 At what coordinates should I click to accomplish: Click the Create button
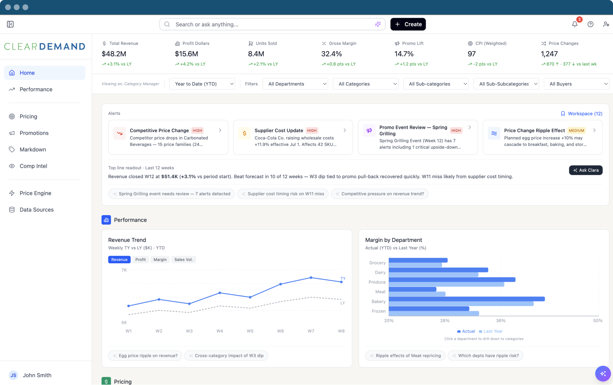(408, 24)
